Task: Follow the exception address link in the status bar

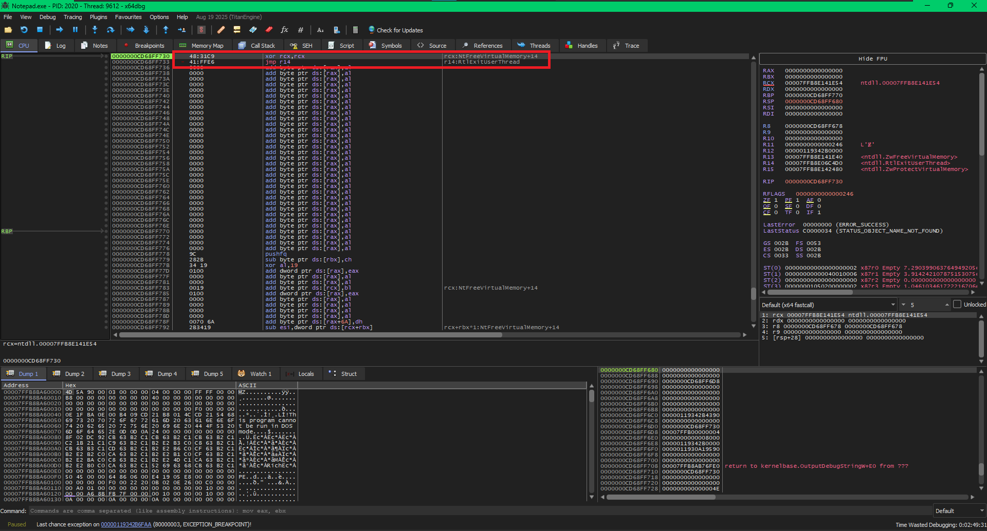Action: [x=126, y=524]
